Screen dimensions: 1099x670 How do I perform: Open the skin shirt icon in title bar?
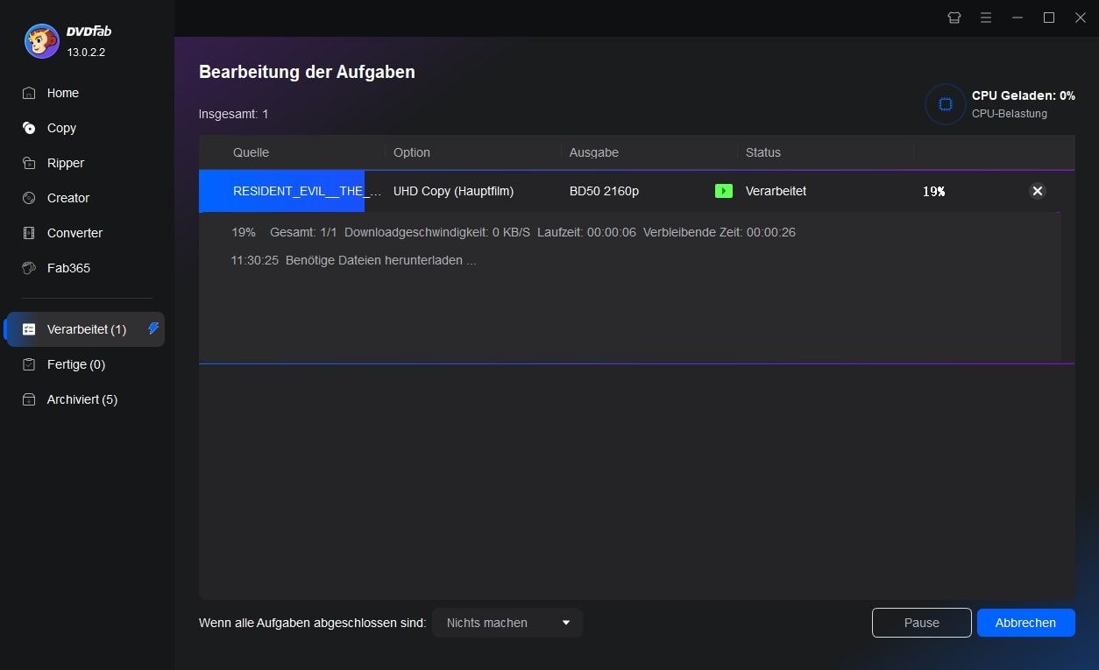(954, 18)
